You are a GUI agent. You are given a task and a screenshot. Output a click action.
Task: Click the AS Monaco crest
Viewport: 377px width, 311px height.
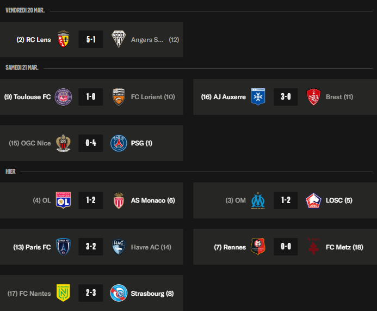(x=119, y=200)
